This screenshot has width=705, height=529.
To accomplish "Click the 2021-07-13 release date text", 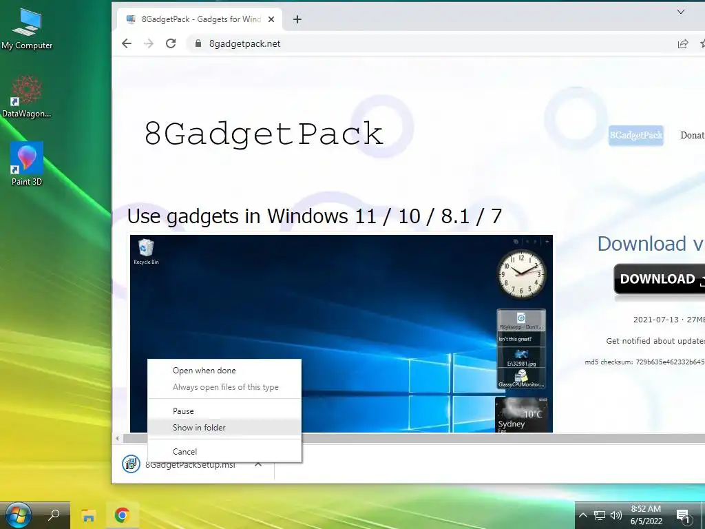I will pyautogui.click(x=656, y=320).
